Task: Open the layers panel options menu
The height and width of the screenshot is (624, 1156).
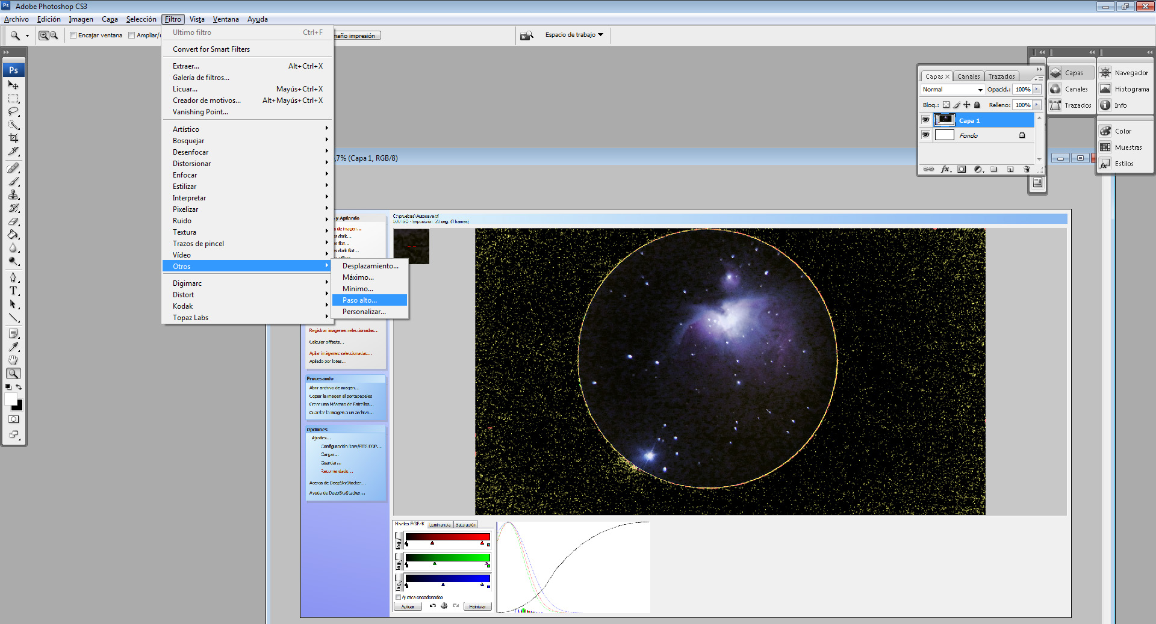Action: point(1039,79)
